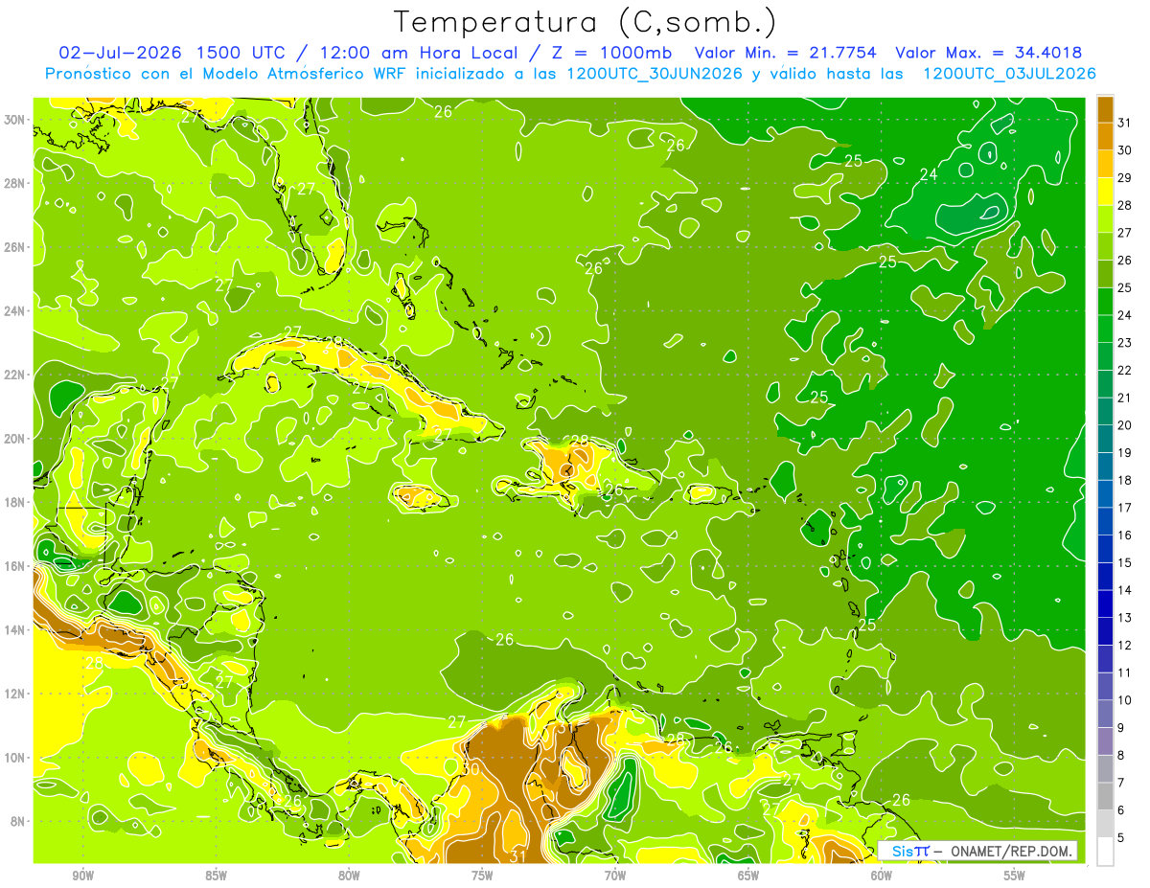
Task: Click the 5 label on the color scale
Action: coord(1122,838)
